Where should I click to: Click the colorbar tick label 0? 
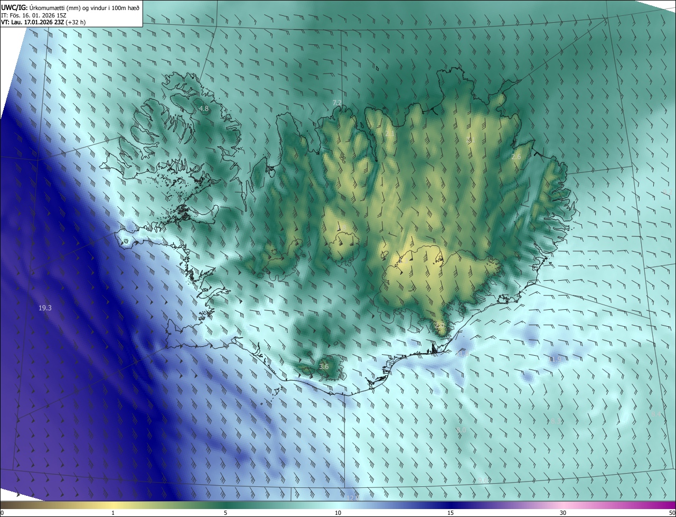2,513
